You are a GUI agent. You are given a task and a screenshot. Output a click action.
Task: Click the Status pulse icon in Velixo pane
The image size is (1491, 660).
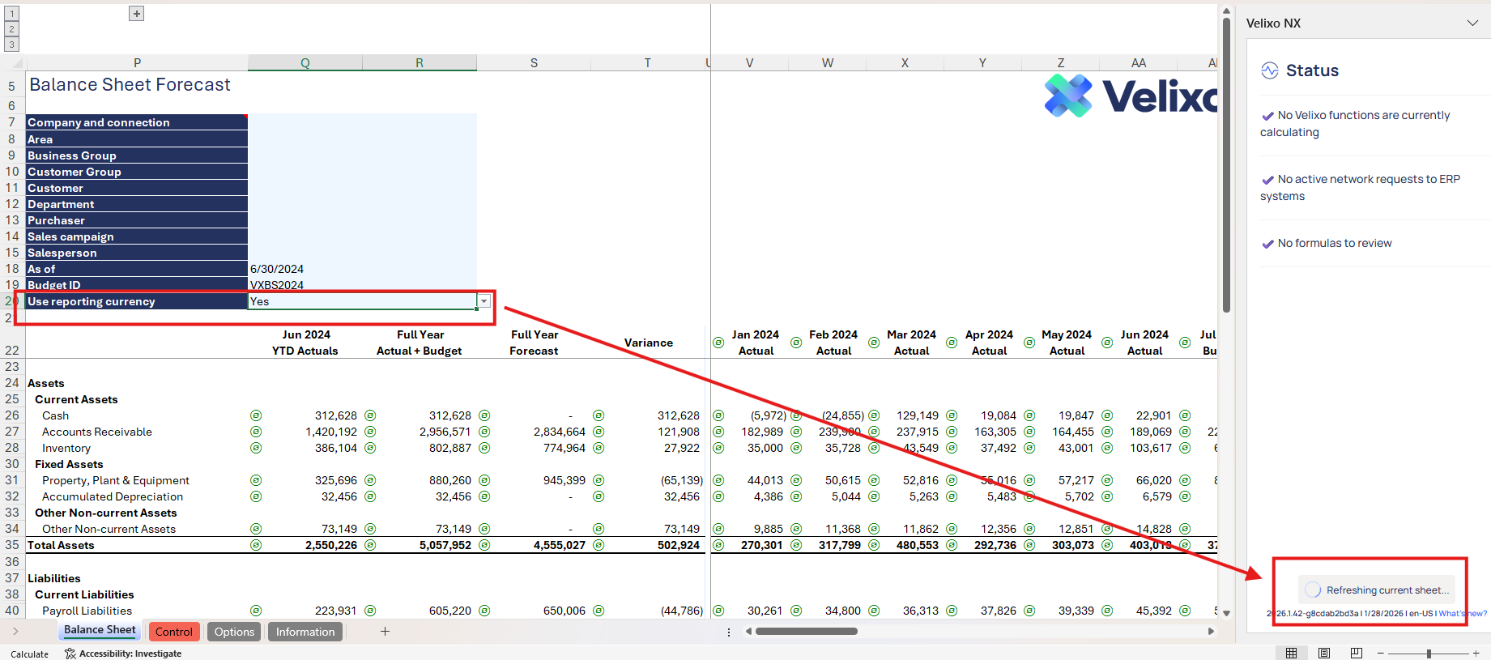coord(1269,71)
